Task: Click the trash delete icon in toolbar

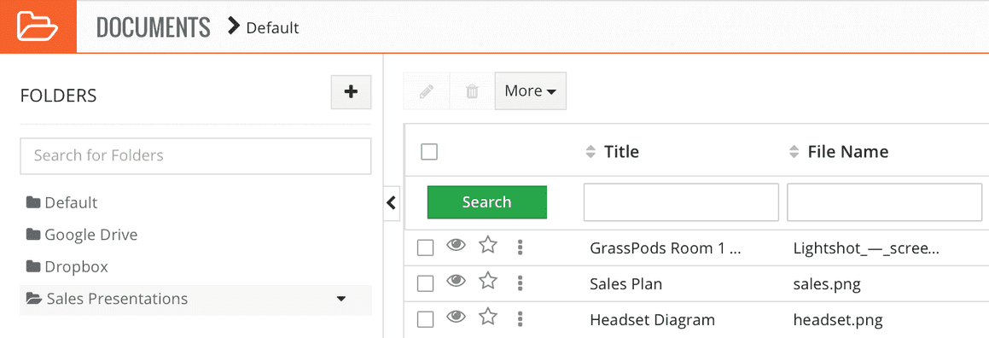Action: click(x=472, y=91)
